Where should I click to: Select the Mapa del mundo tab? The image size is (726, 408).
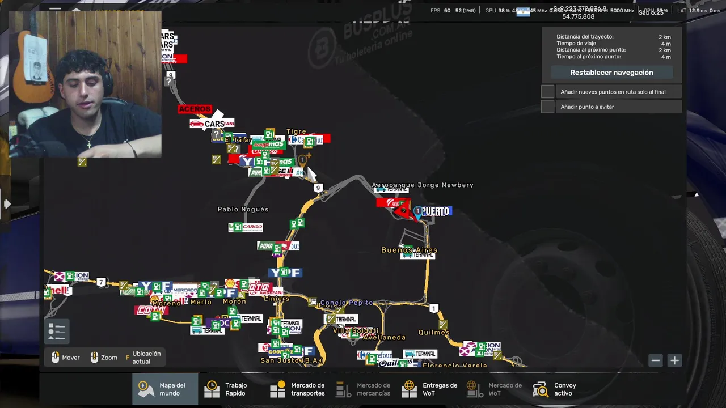pos(165,389)
